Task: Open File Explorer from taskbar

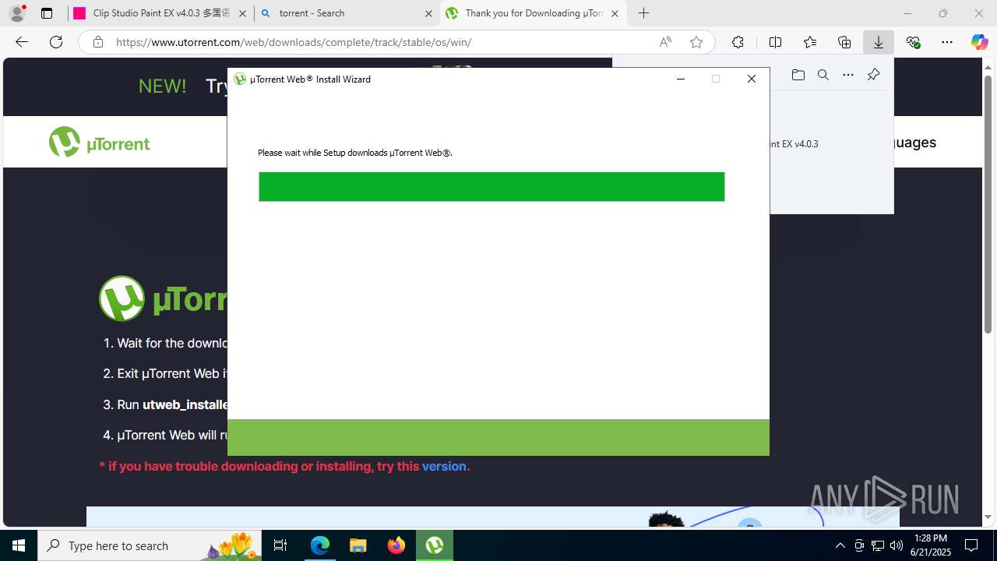Action: point(358,545)
